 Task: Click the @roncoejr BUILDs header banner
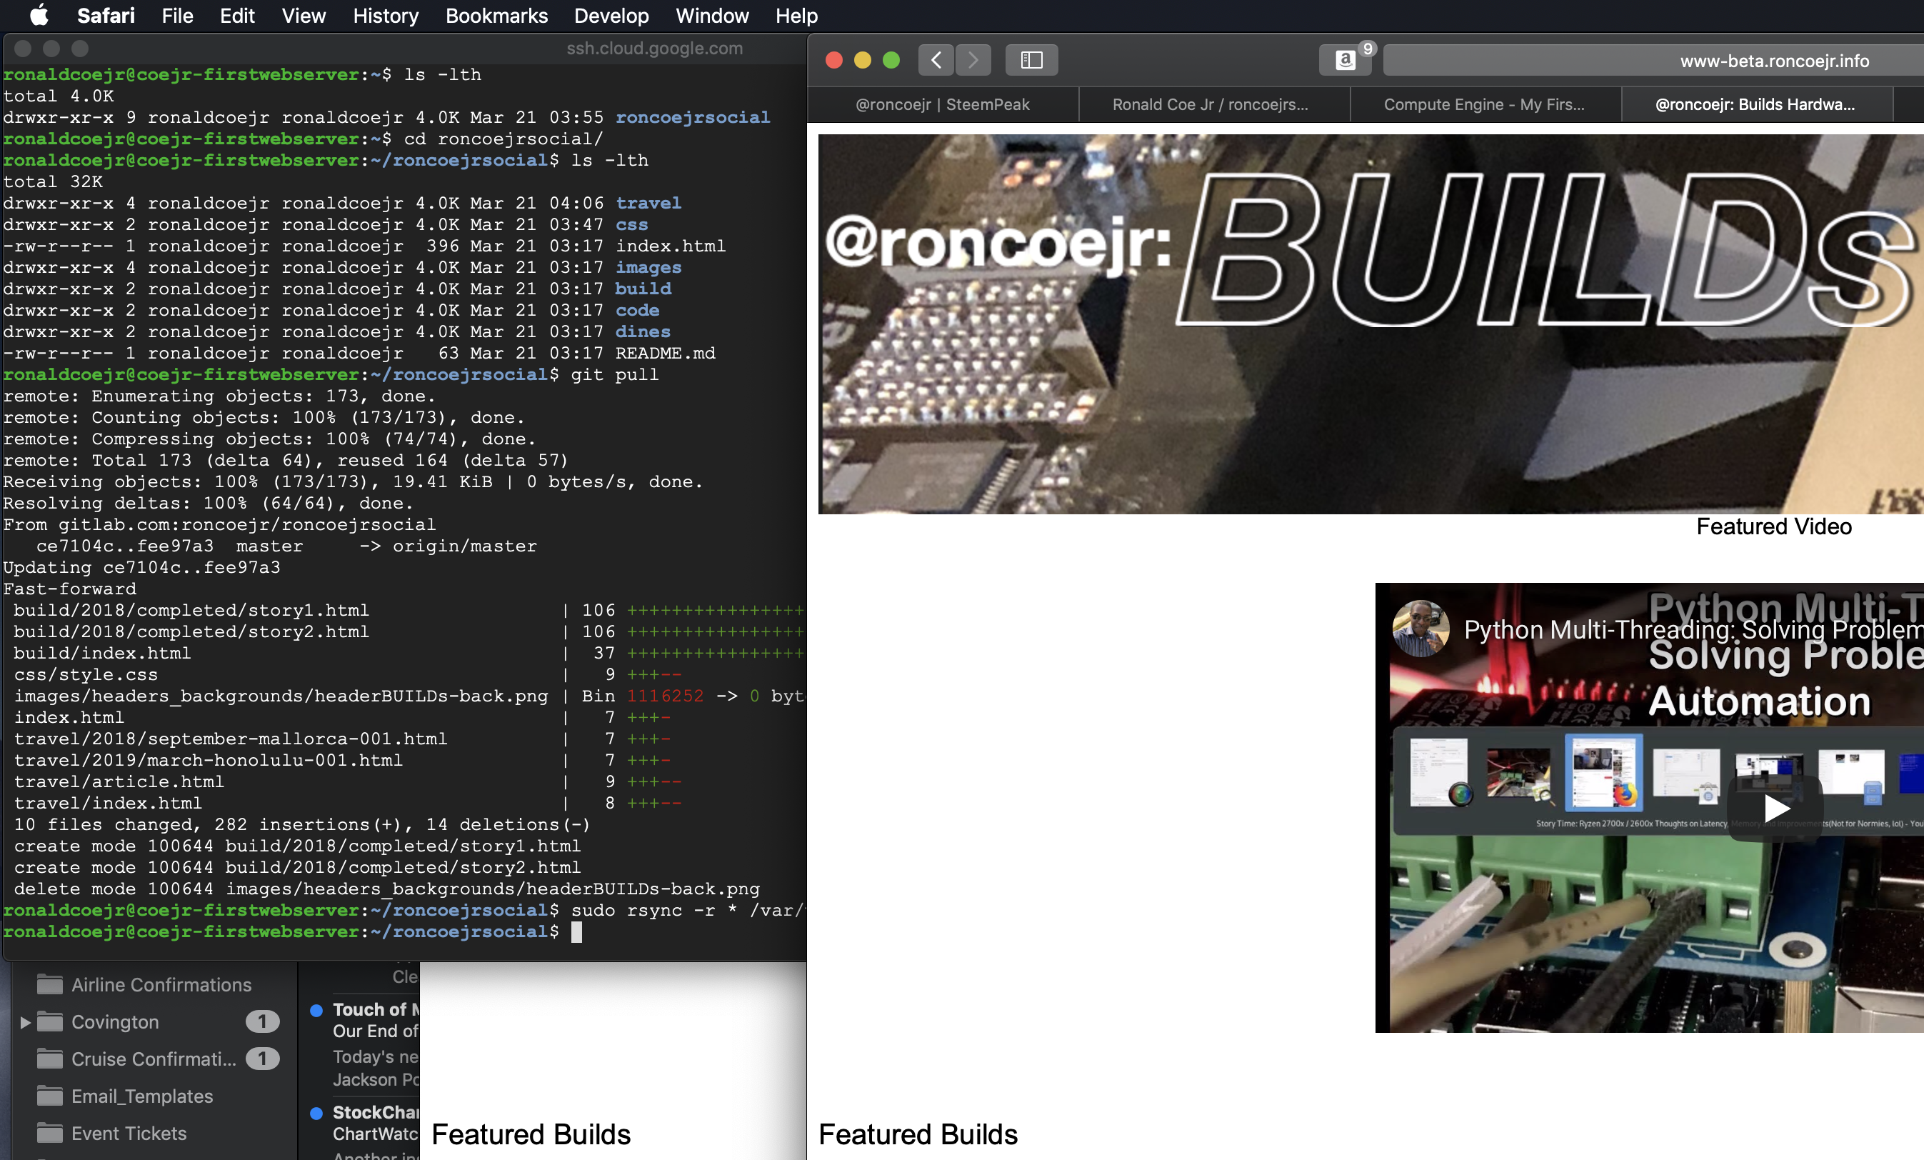[1371, 324]
